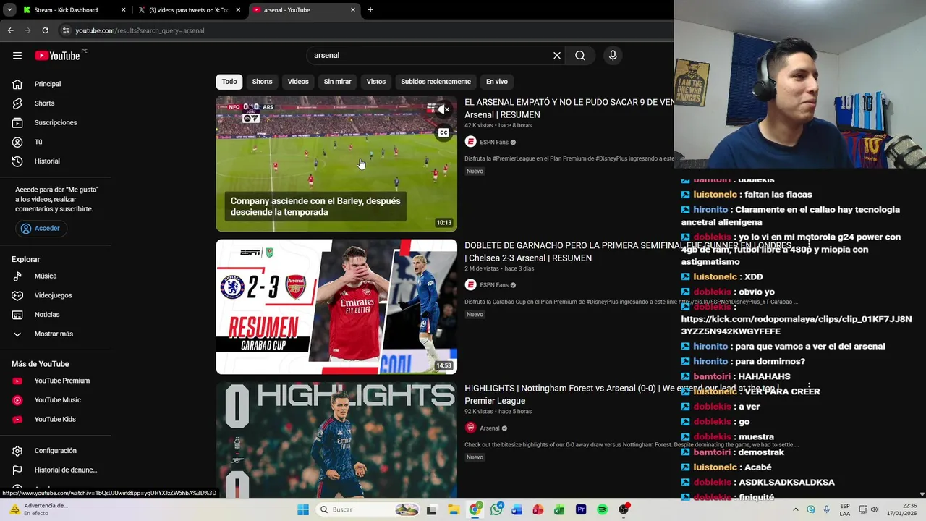Open the Windows Start menu

(303, 509)
